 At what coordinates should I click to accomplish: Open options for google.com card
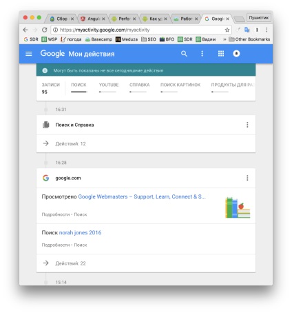(247, 178)
